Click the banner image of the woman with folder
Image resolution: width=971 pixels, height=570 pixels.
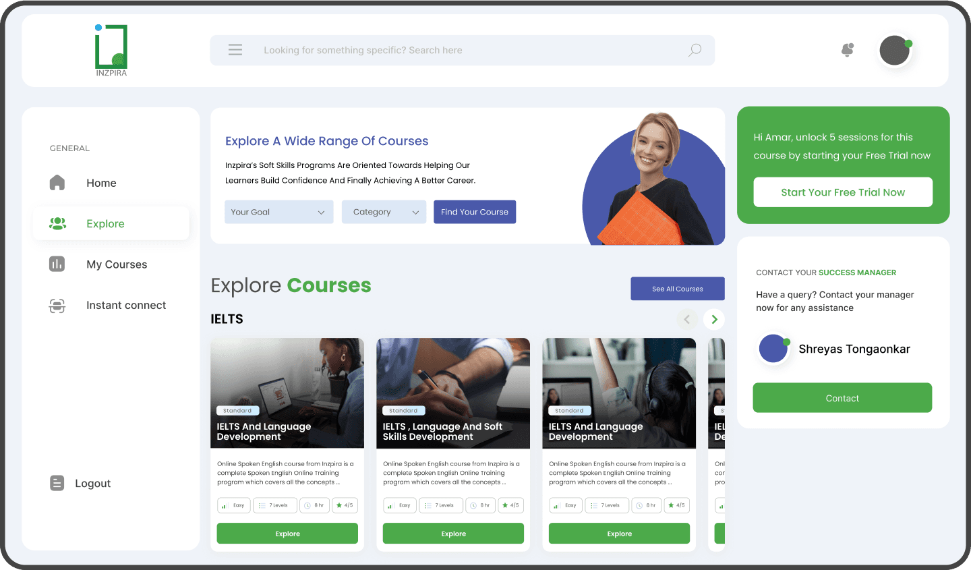(x=654, y=179)
